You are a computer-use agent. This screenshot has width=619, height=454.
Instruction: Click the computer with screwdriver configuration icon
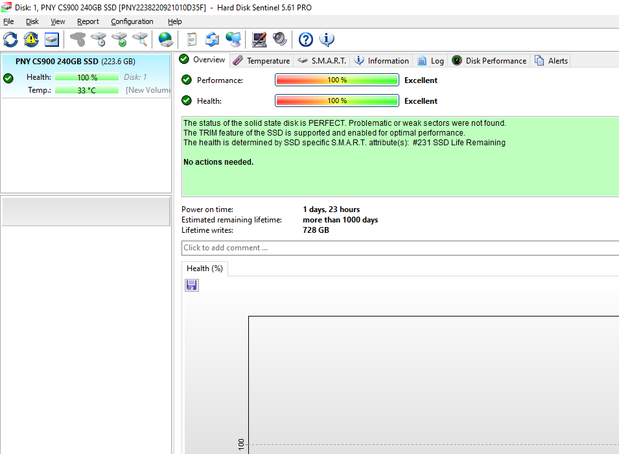(259, 40)
